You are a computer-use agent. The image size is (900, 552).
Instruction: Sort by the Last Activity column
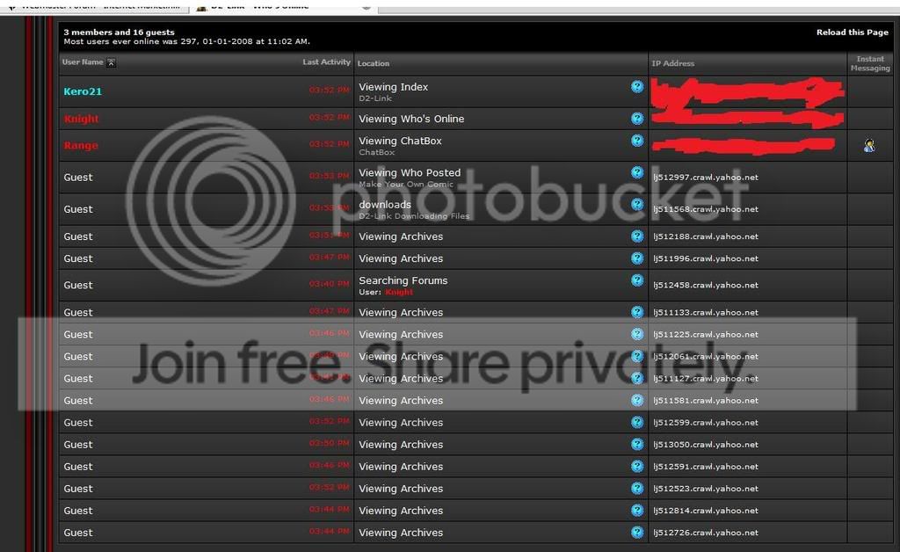pyautogui.click(x=326, y=62)
